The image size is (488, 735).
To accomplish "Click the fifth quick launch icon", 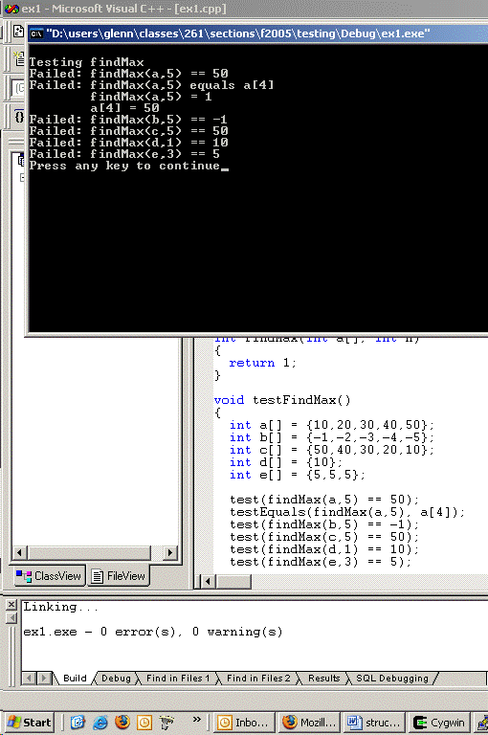I will [166, 723].
